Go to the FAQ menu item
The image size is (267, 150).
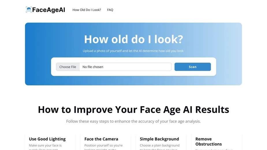coord(110,10)
